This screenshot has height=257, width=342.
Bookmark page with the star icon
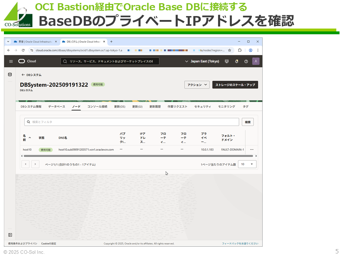(x=229, y=50)
